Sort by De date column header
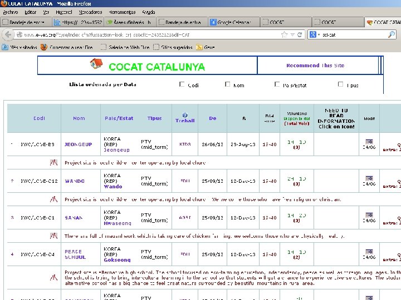401x300 pixels. (213, 118)
